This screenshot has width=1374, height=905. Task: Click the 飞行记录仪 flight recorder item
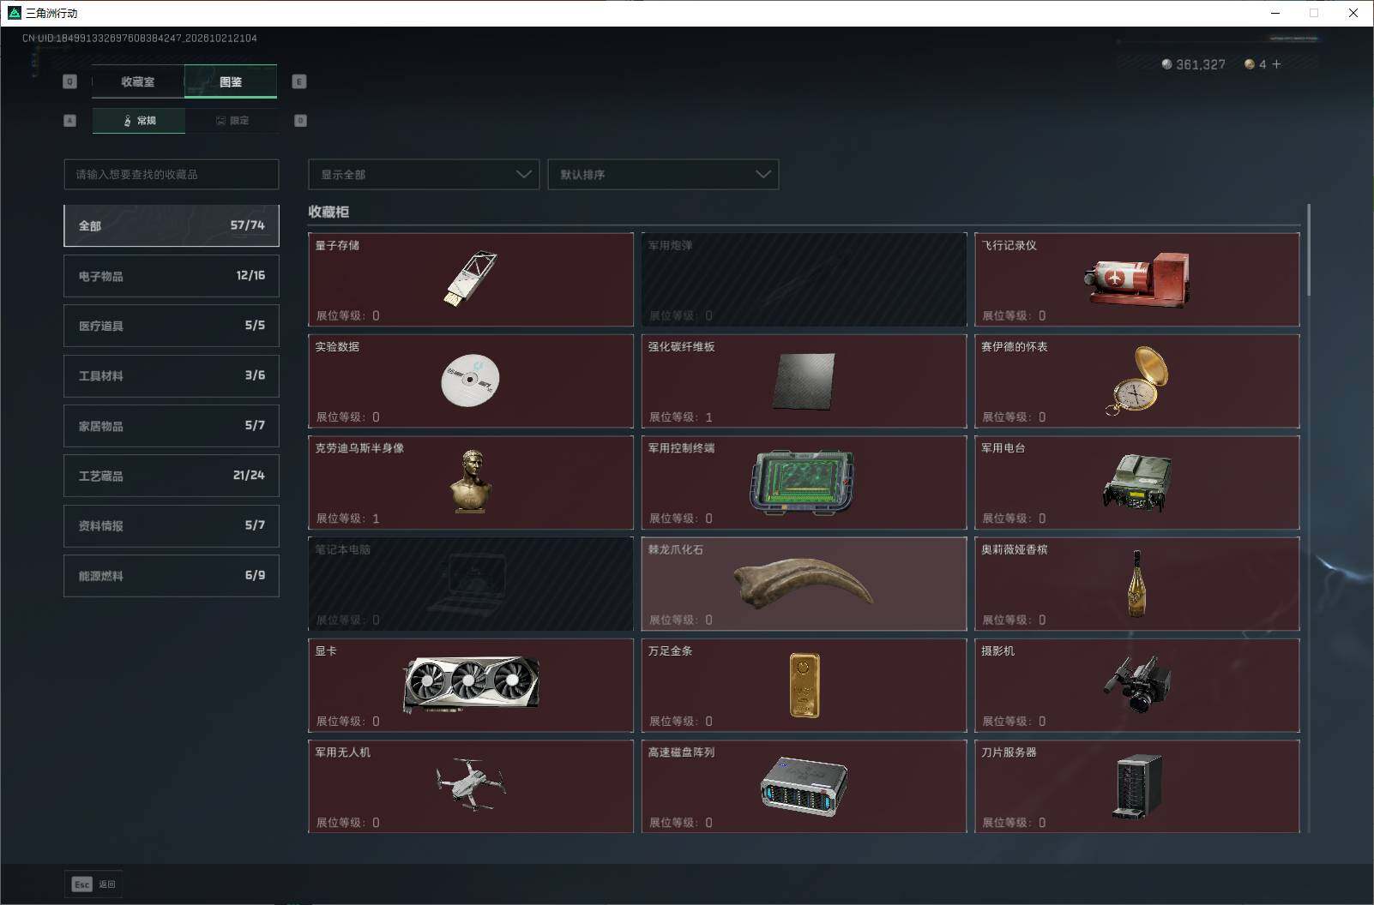click(1136, 279)
